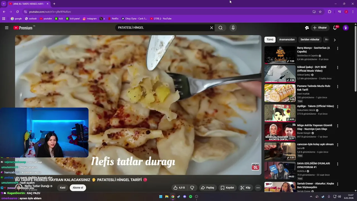
Task: Open Chrome media controls icon
Action: [339, 12]
